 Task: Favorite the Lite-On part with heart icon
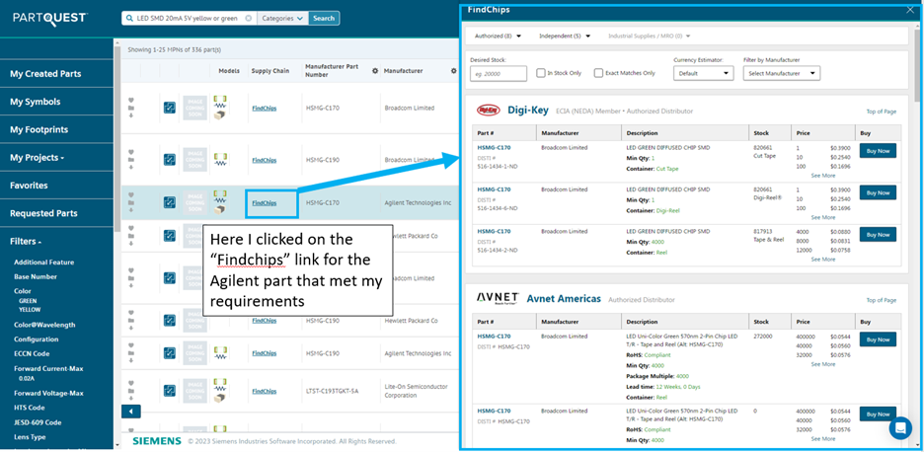[131, 383]
